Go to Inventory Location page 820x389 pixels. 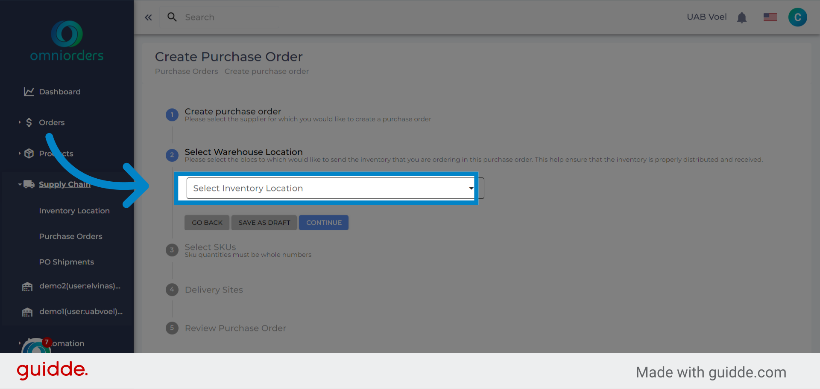pos(74,211)
